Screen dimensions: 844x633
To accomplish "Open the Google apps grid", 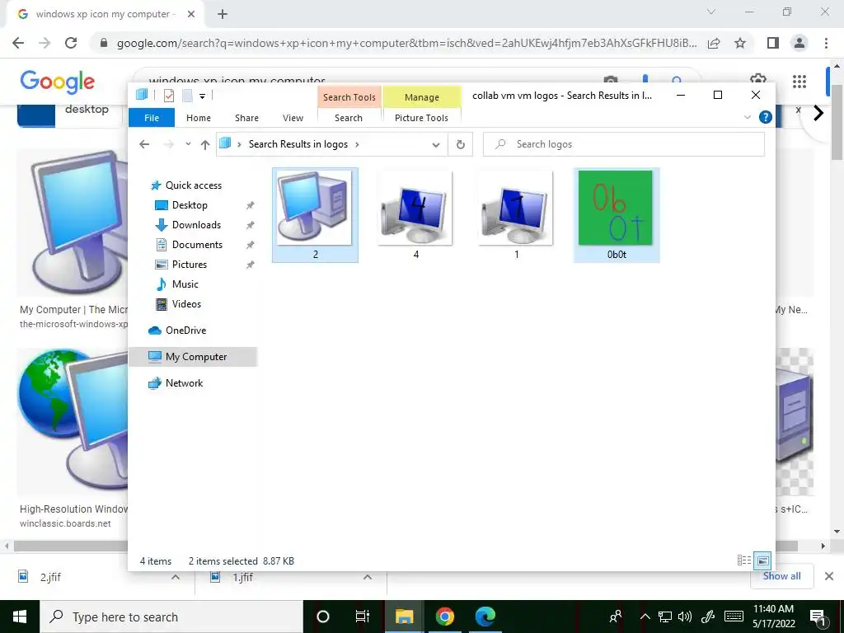I will point(799,82).
